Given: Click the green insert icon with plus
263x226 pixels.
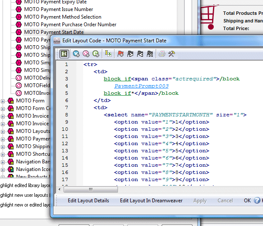Looking at the screenshot, I should tap(96, 54).
